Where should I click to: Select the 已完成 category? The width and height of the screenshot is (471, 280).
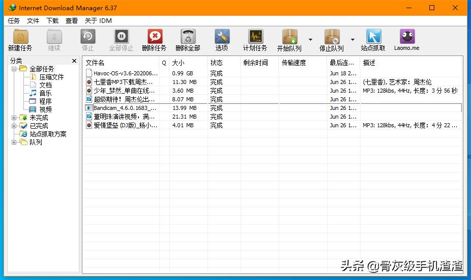tap(39, 126)
